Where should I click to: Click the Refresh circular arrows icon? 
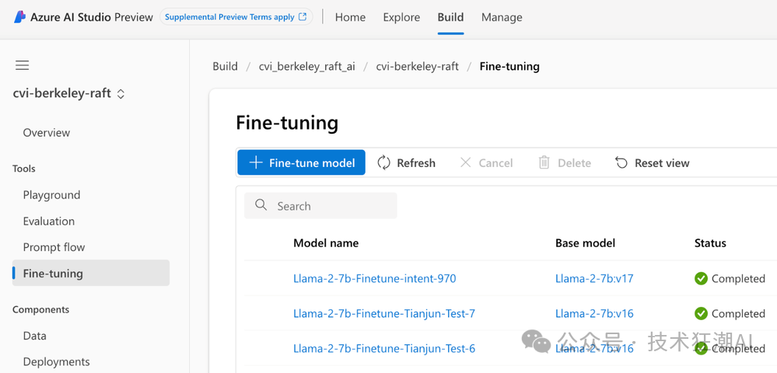tap(384, 162)
